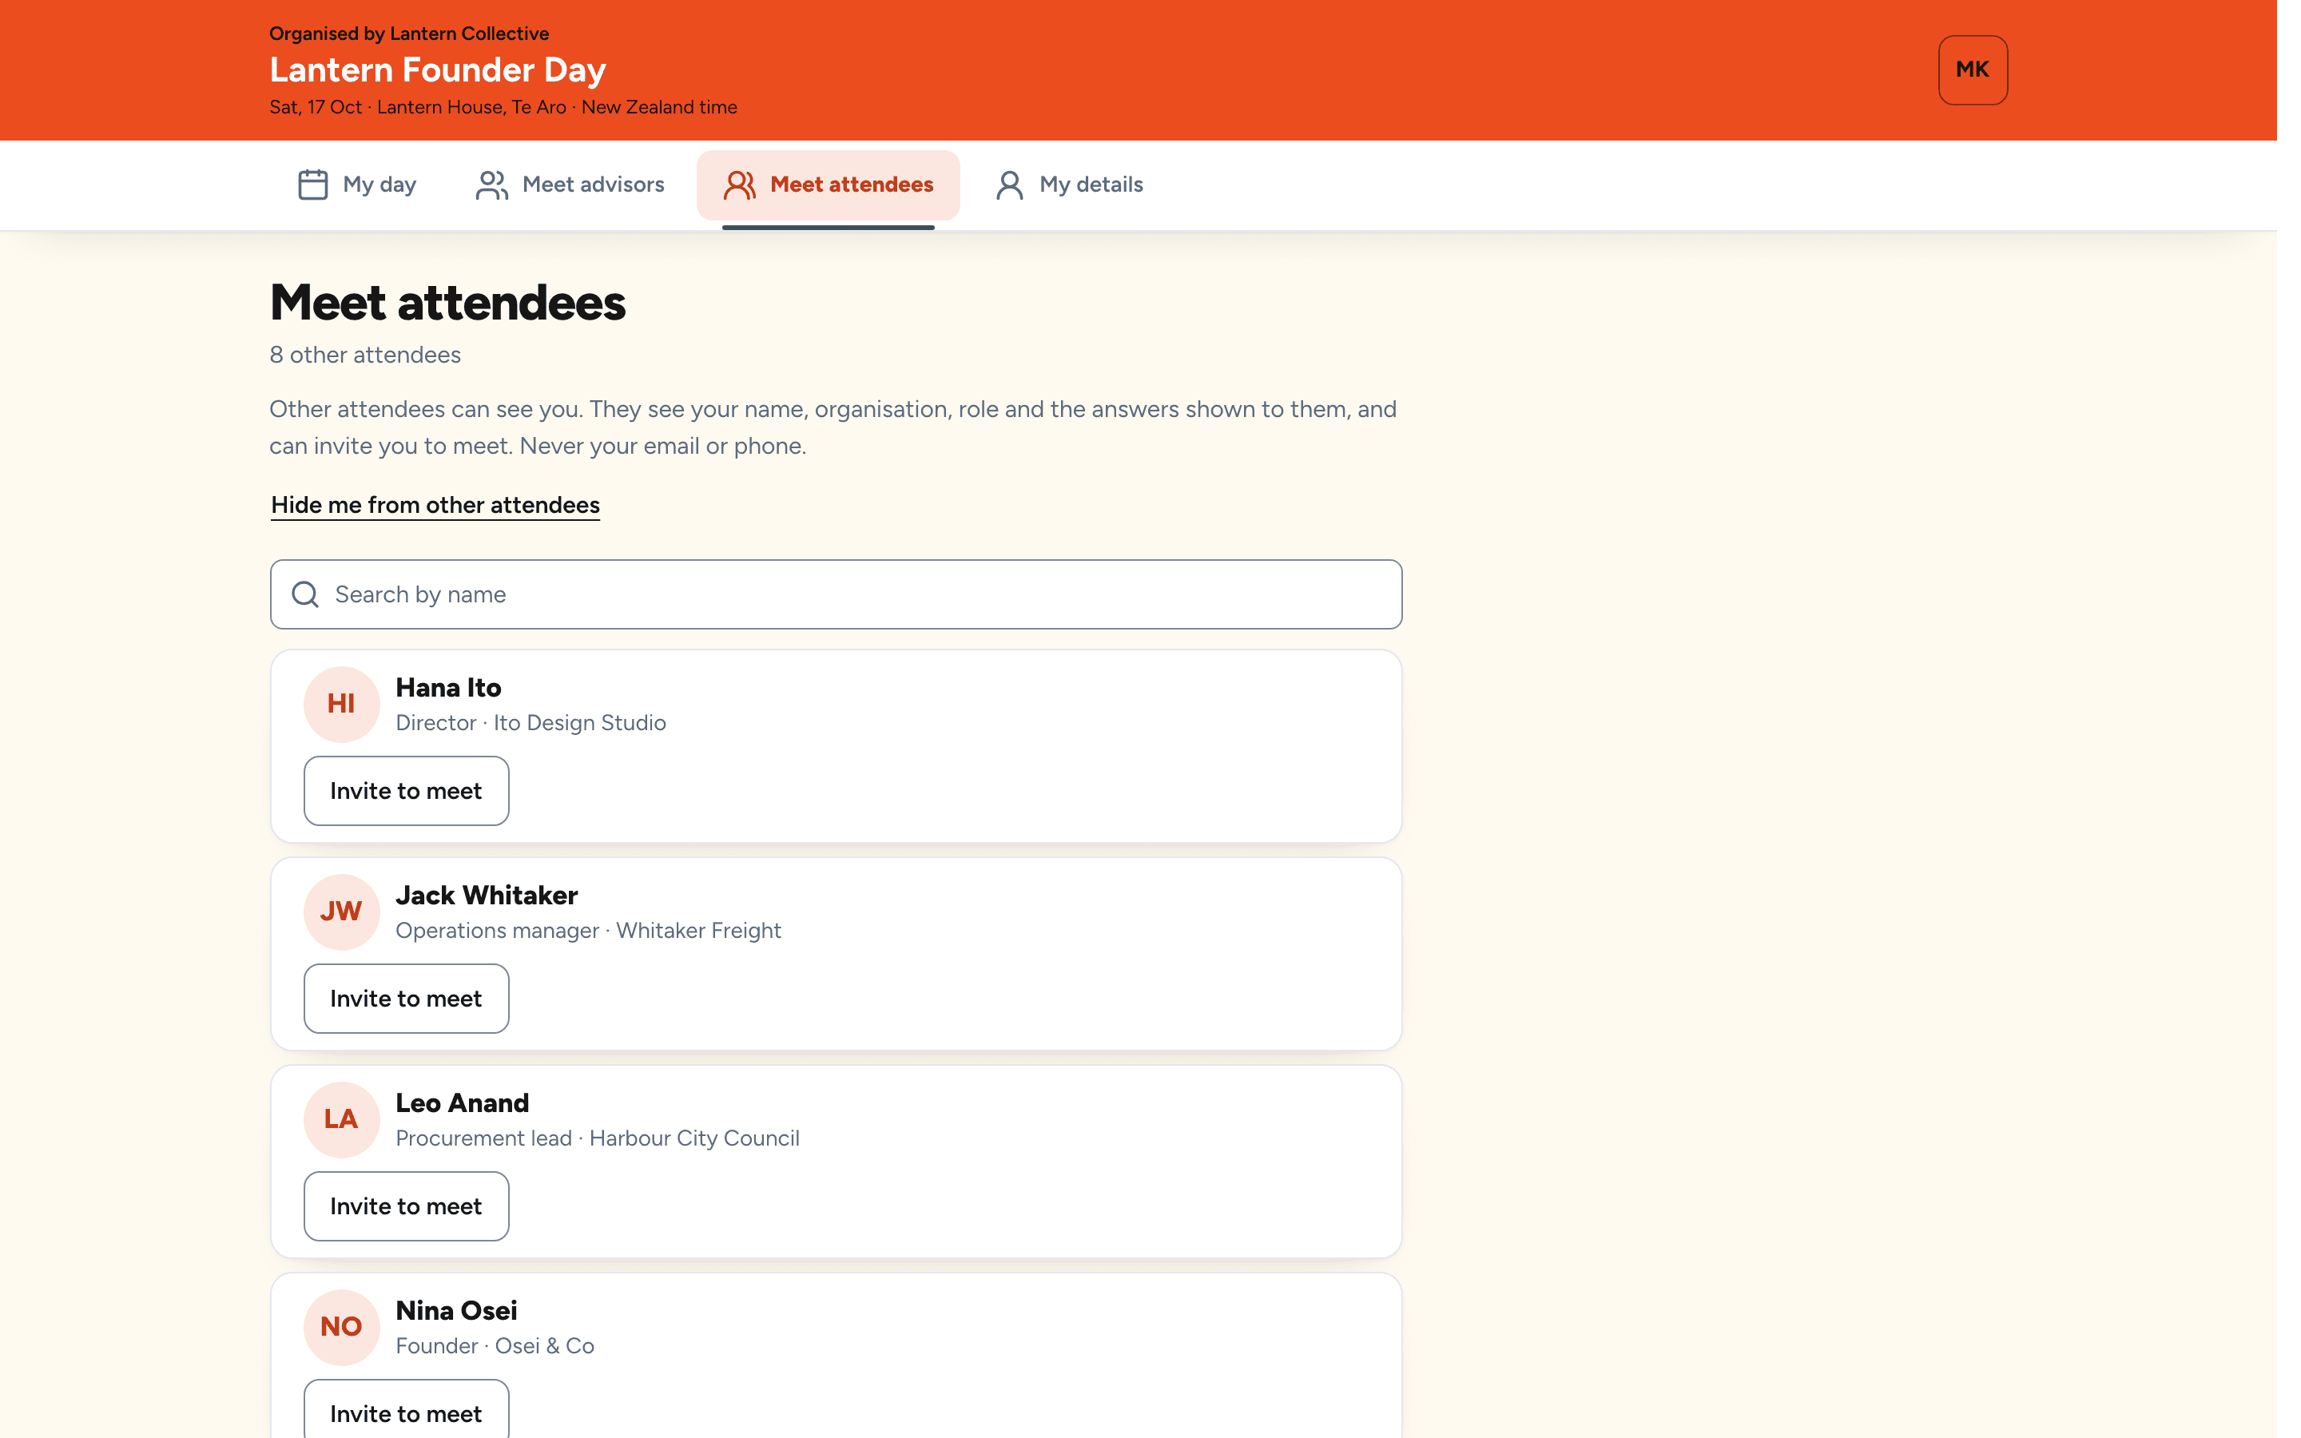Click the two-person icon beside Meet advisors
Image resolution: width=2301 pixels, height=1438 pixels.
coord(491,185)
